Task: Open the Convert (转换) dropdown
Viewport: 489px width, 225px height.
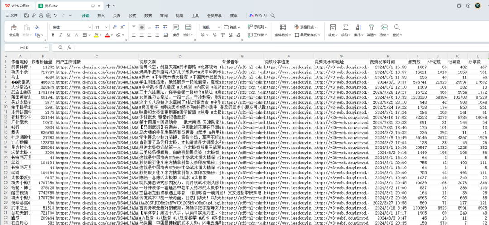Action: tap(232, 27)
